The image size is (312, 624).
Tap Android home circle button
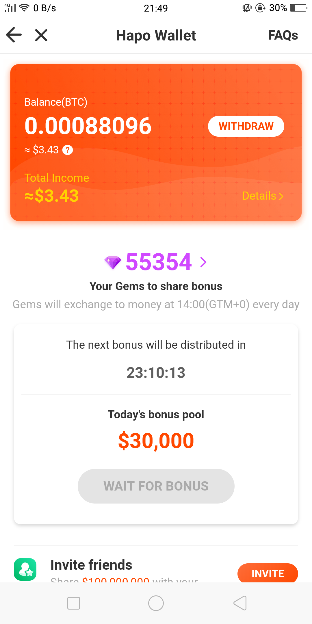tap(156, 603)
